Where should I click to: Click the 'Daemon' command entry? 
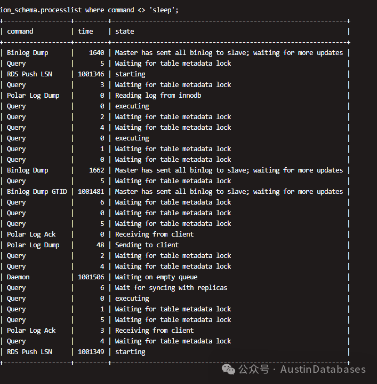pyautogui.click(x=18, y=277)
